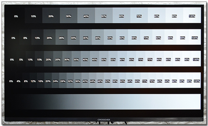Select the 28% gray swatch
This screenshot has height=126, width=208.
(63, 80)
